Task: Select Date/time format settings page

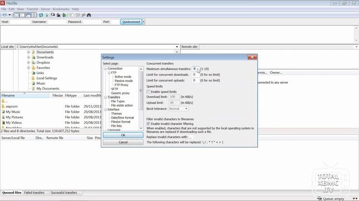Action: tap(122, 118)
